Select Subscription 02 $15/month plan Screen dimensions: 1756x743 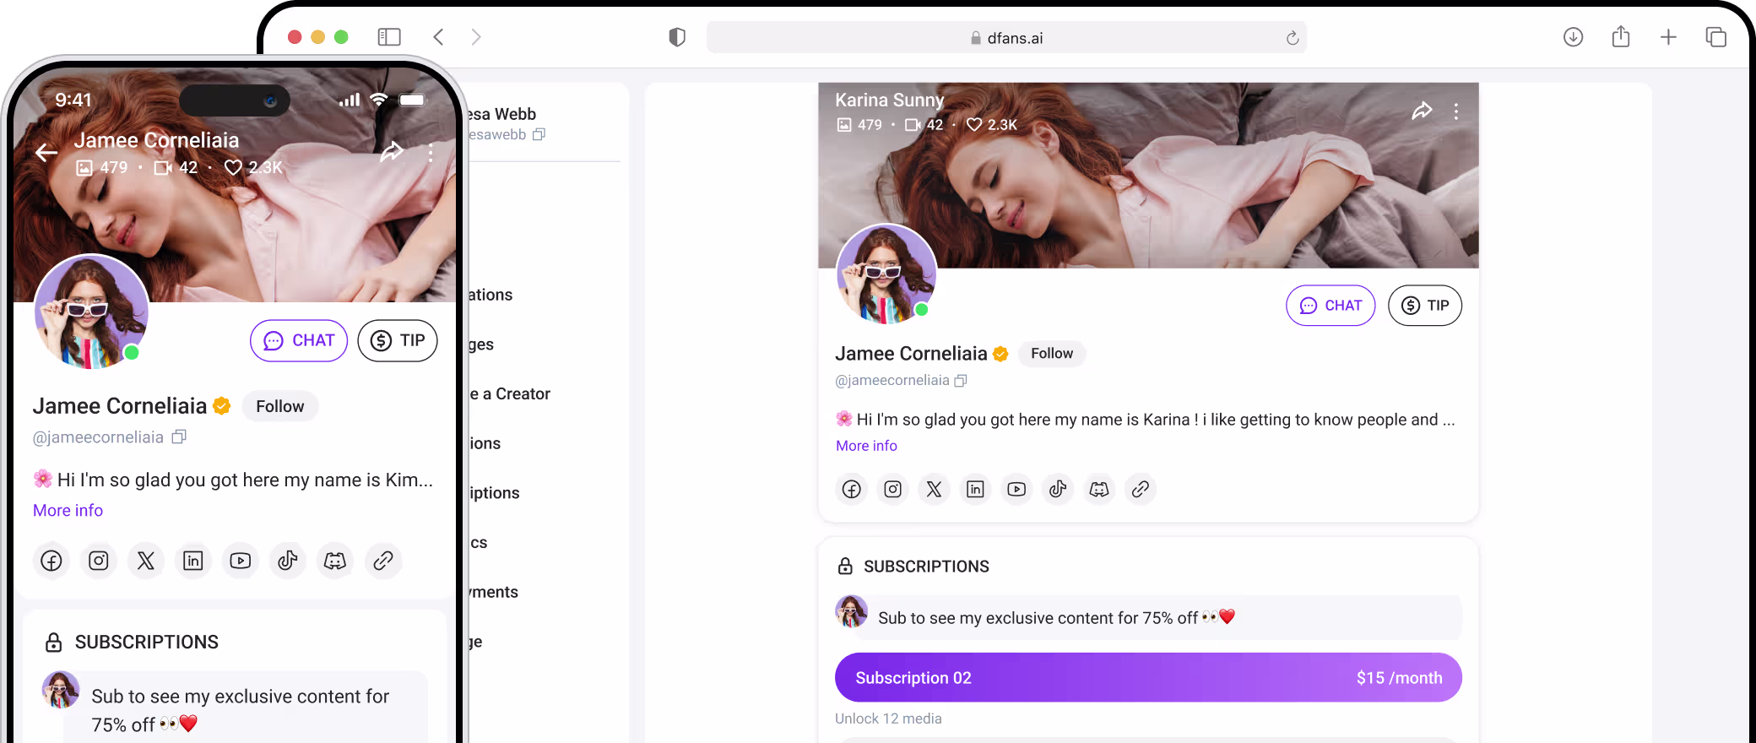click(x=1148, y=677)
